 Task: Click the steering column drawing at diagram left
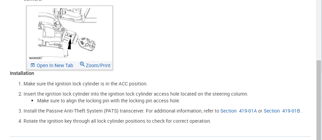pos(48,34)
